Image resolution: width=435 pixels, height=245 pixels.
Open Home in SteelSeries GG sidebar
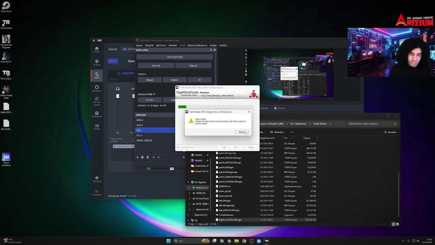tap(97, 50)
